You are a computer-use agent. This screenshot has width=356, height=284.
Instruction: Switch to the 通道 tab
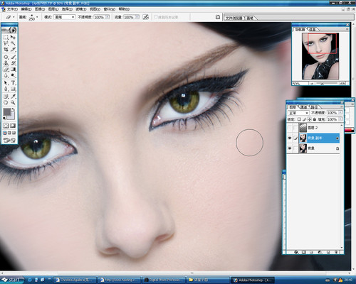[x=304, y=107]
